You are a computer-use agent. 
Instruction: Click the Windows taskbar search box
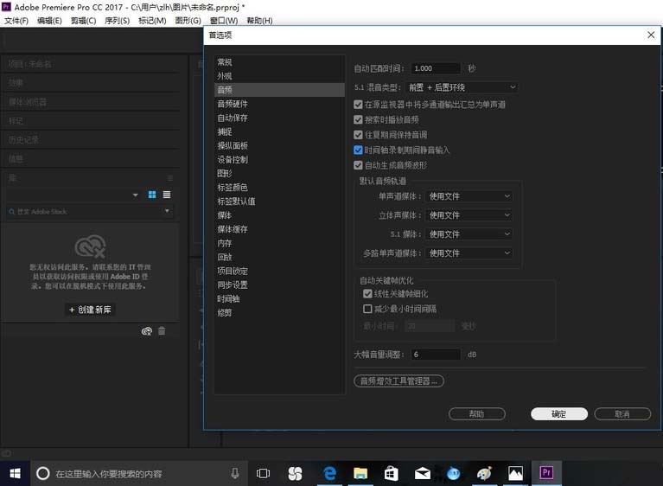coord(138,473)
